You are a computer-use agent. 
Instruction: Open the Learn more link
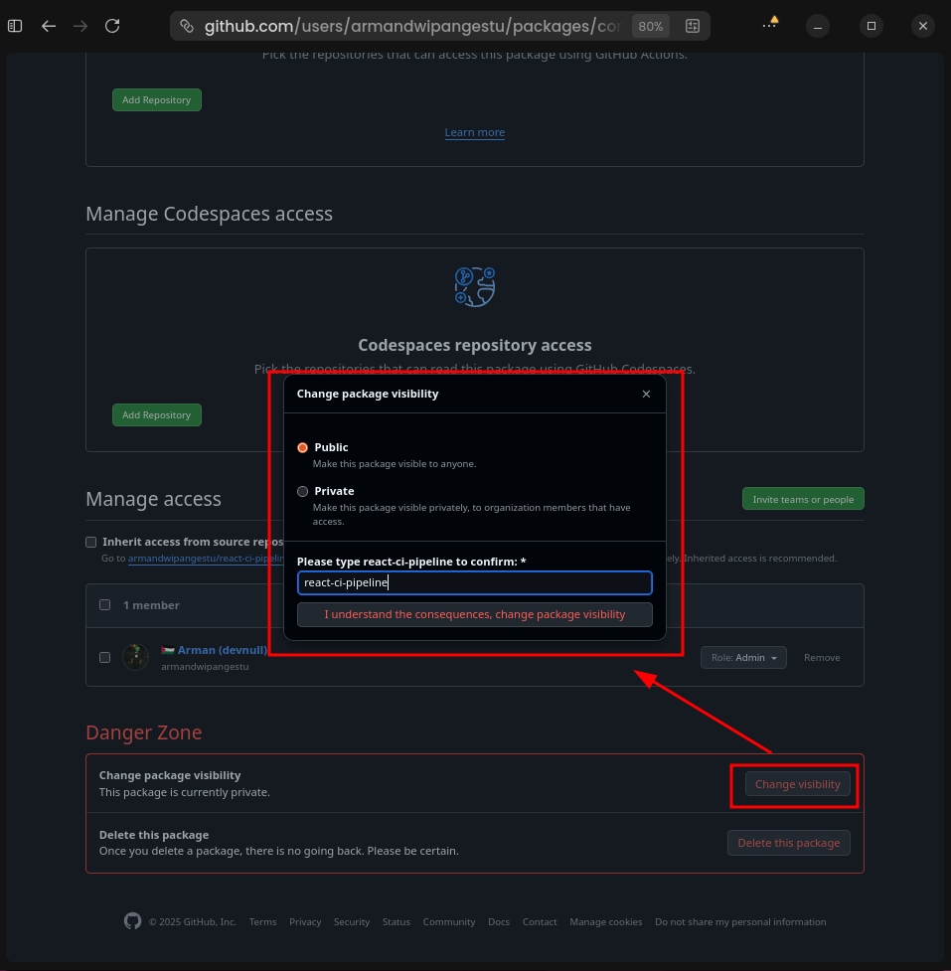coord(474,132)
